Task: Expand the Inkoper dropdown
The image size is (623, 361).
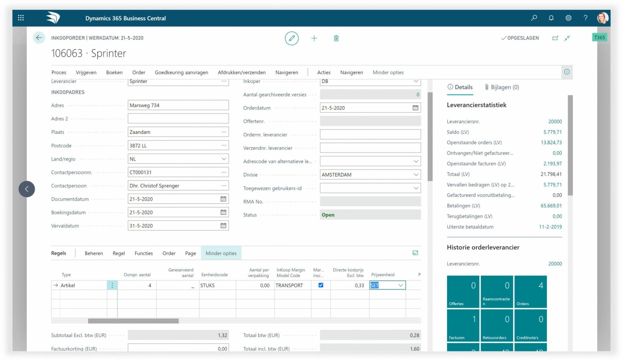Action: tap(416, 81)
